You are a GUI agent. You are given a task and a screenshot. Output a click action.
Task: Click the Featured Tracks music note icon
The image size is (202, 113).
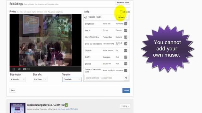(86, 17)
